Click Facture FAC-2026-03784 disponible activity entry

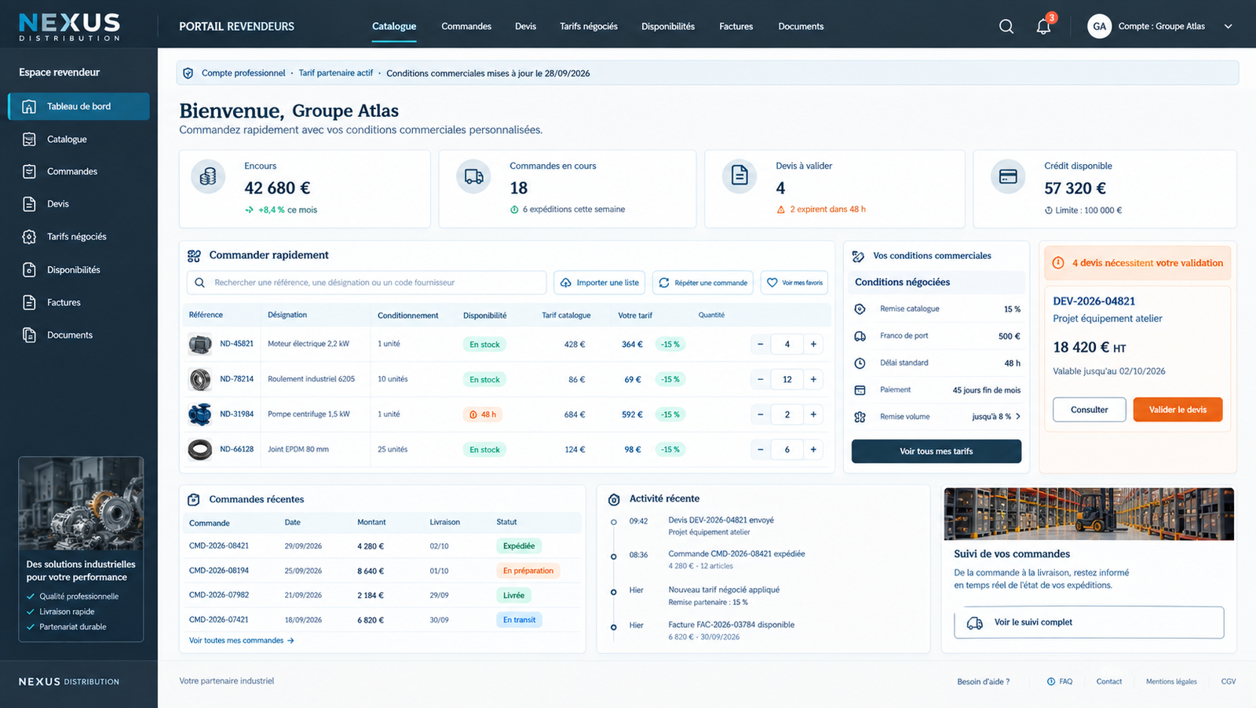coord(732,625)
